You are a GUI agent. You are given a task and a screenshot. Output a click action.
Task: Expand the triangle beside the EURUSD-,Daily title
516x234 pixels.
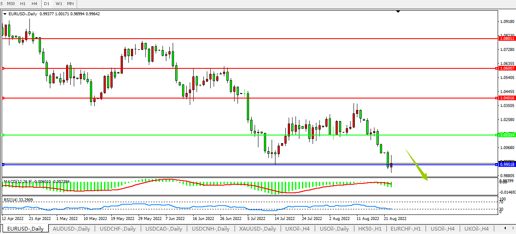click(5, 14)
